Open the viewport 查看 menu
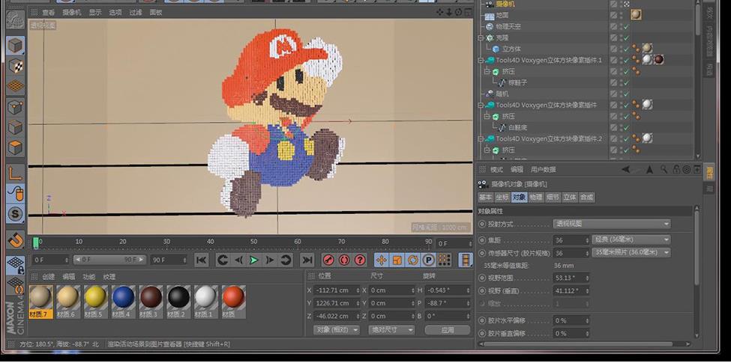Viewport: 731px width, 363px height. [x=48, y=13]
